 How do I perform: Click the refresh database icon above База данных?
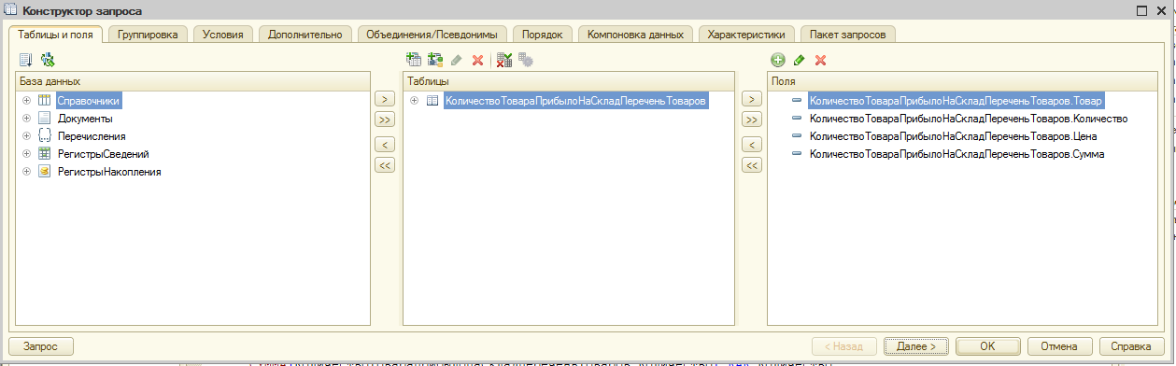48,60
